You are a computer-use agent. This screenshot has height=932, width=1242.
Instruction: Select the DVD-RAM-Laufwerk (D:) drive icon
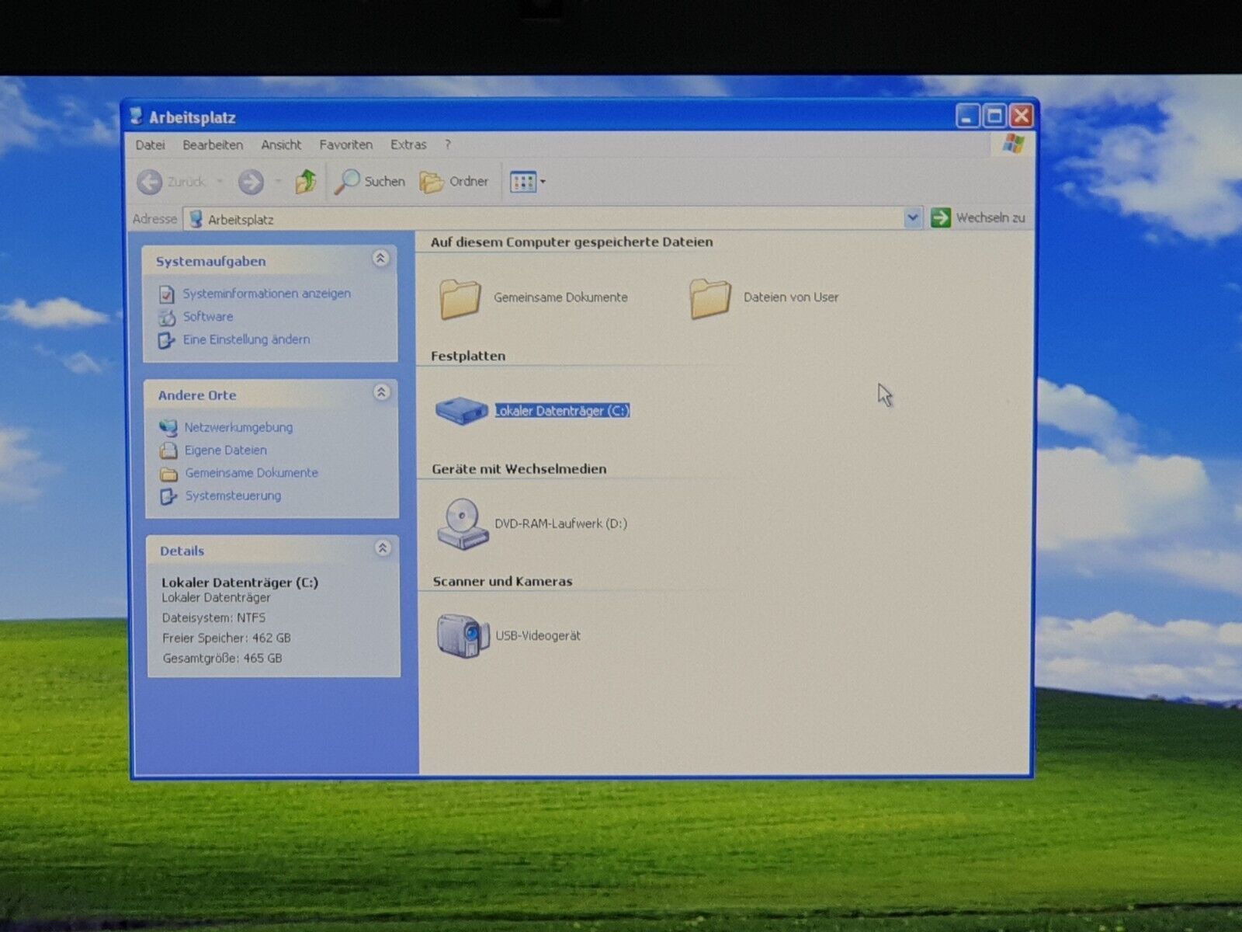pyautogui.click(x=463, y=524)
